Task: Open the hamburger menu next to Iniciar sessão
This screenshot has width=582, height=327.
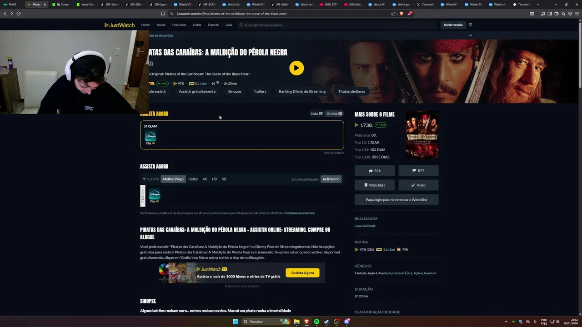Action: coord(470,25)
